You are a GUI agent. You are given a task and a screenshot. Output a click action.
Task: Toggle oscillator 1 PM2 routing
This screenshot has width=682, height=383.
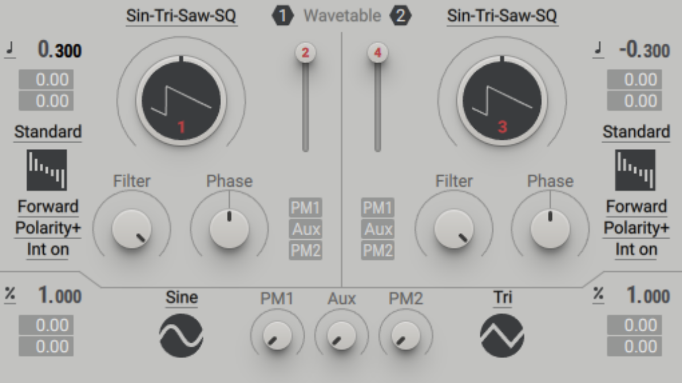(306, 250)
